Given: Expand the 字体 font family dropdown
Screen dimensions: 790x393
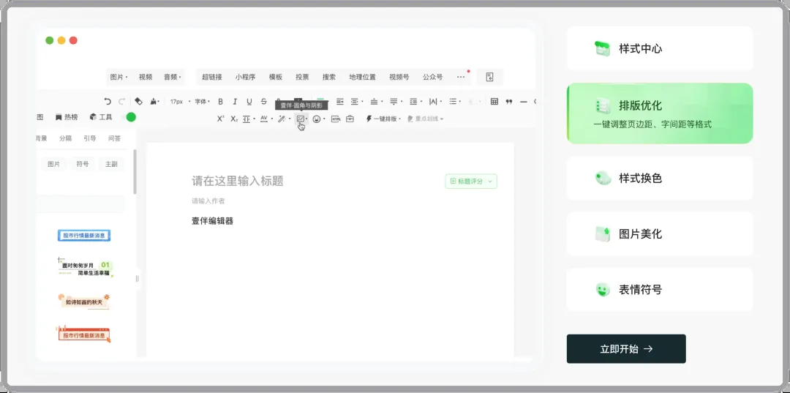Looking at the screenshot, I should 202,102.
